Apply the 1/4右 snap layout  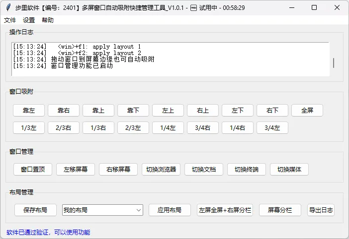click(238, 127)
